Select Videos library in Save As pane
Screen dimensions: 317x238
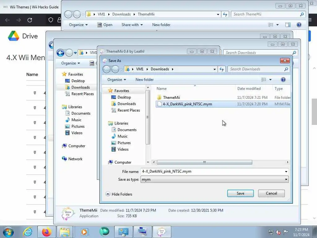click(123, 149)
